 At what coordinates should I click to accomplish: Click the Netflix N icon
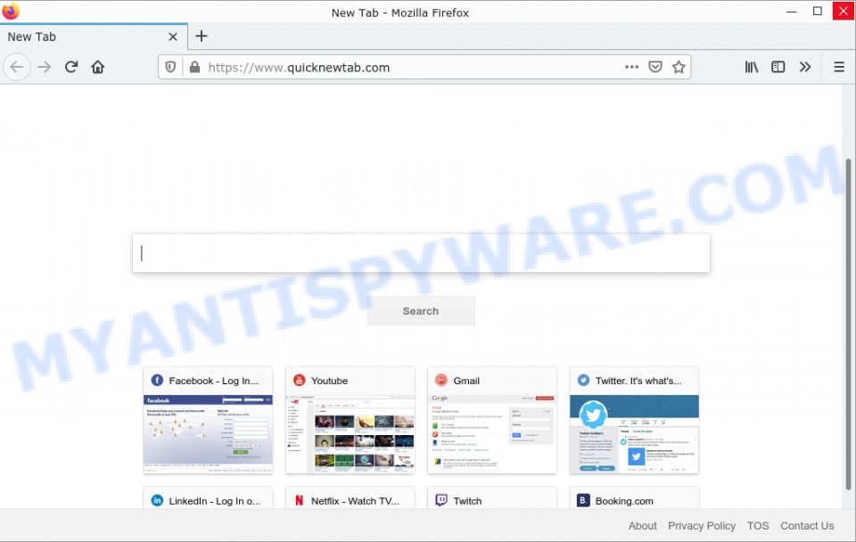[x=300, y=500]
